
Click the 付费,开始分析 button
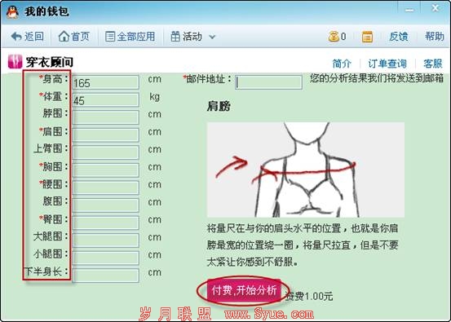click(x=244, y=290)
